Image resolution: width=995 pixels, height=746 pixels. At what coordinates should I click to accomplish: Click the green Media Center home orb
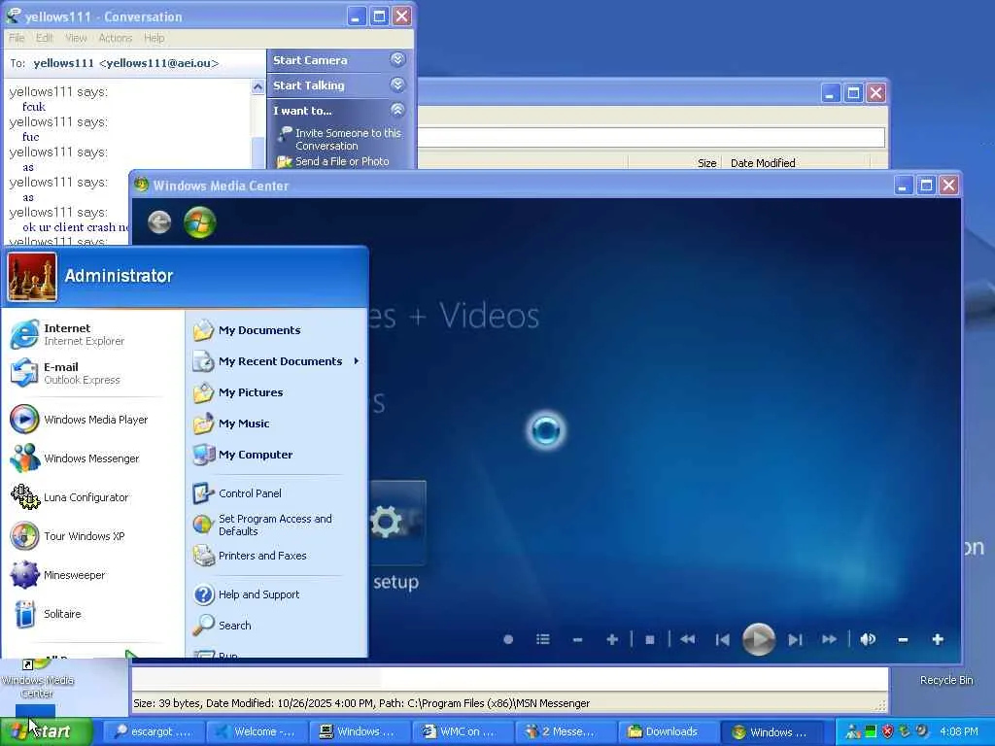200,222
